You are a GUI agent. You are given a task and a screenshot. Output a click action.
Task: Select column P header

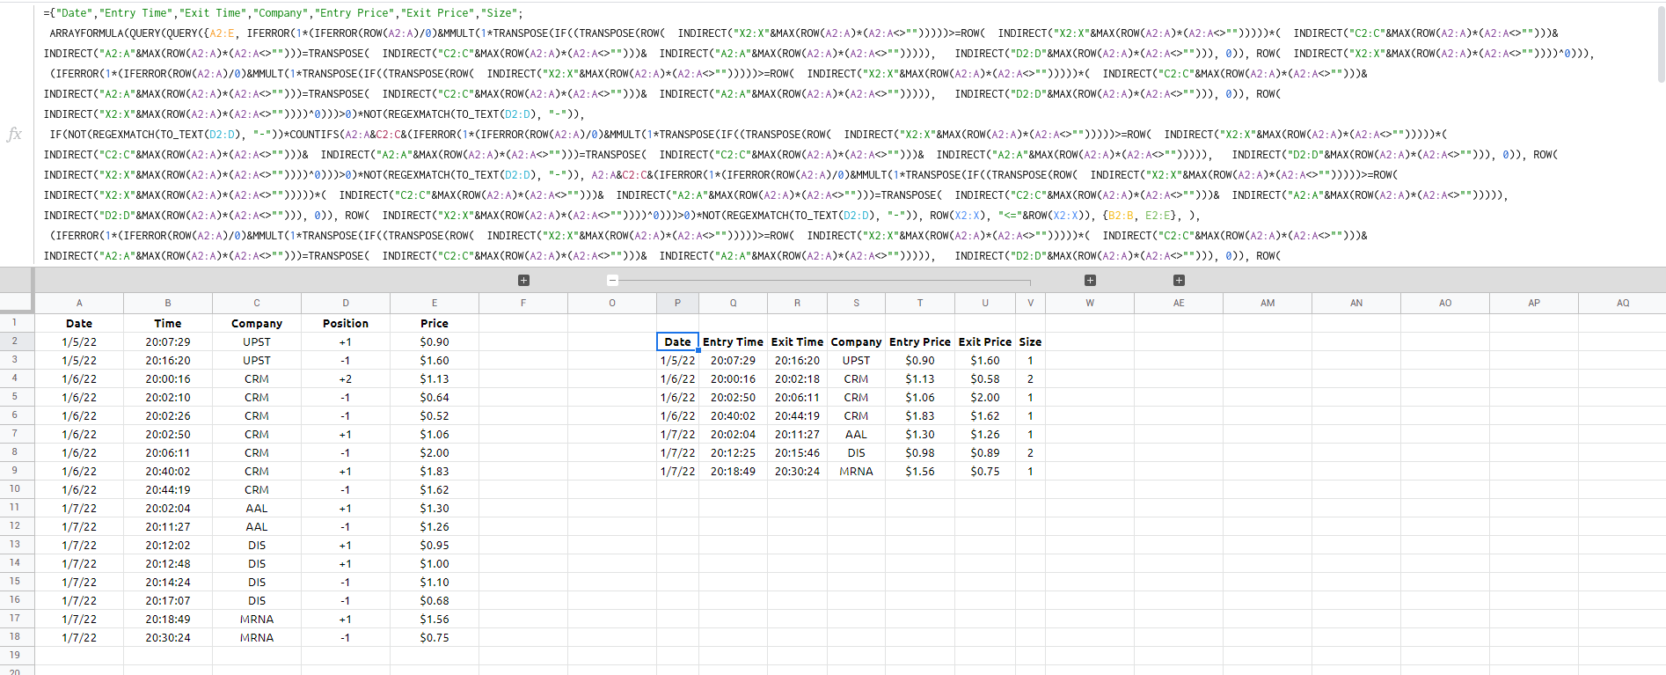pos(677,303)
